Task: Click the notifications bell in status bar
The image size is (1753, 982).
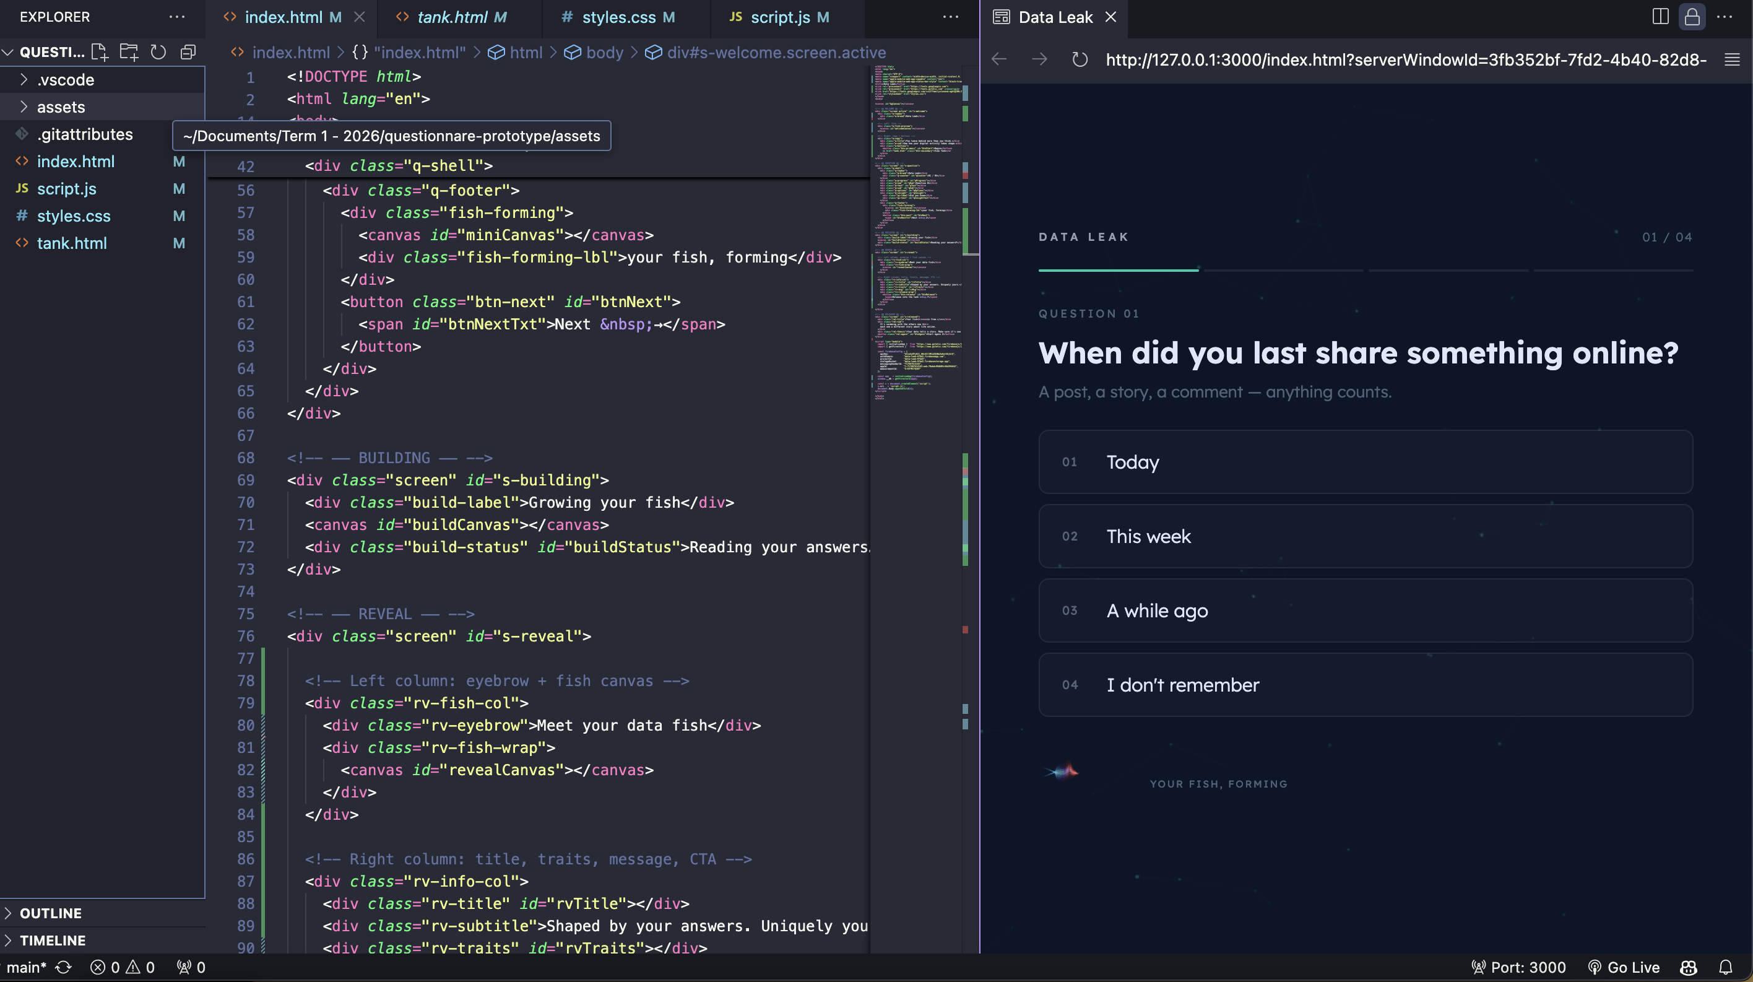Action: [1726, 967]
